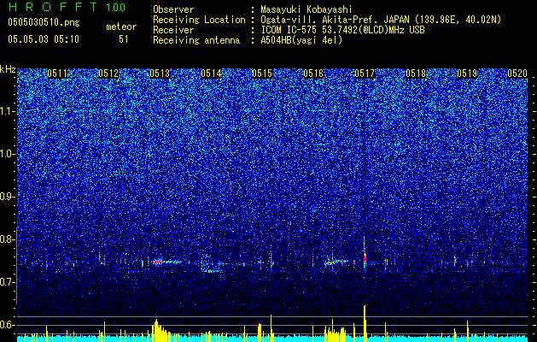
Task: Click the 0517 time marker
Action: click(365, 74)
